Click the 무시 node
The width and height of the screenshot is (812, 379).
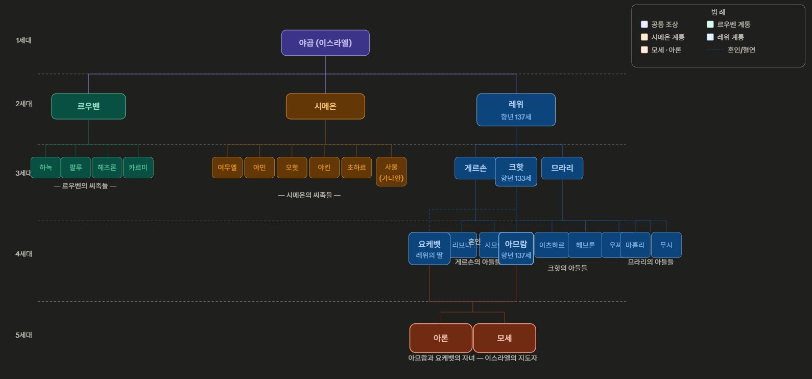pyautogui.click(x=666, y=245)
